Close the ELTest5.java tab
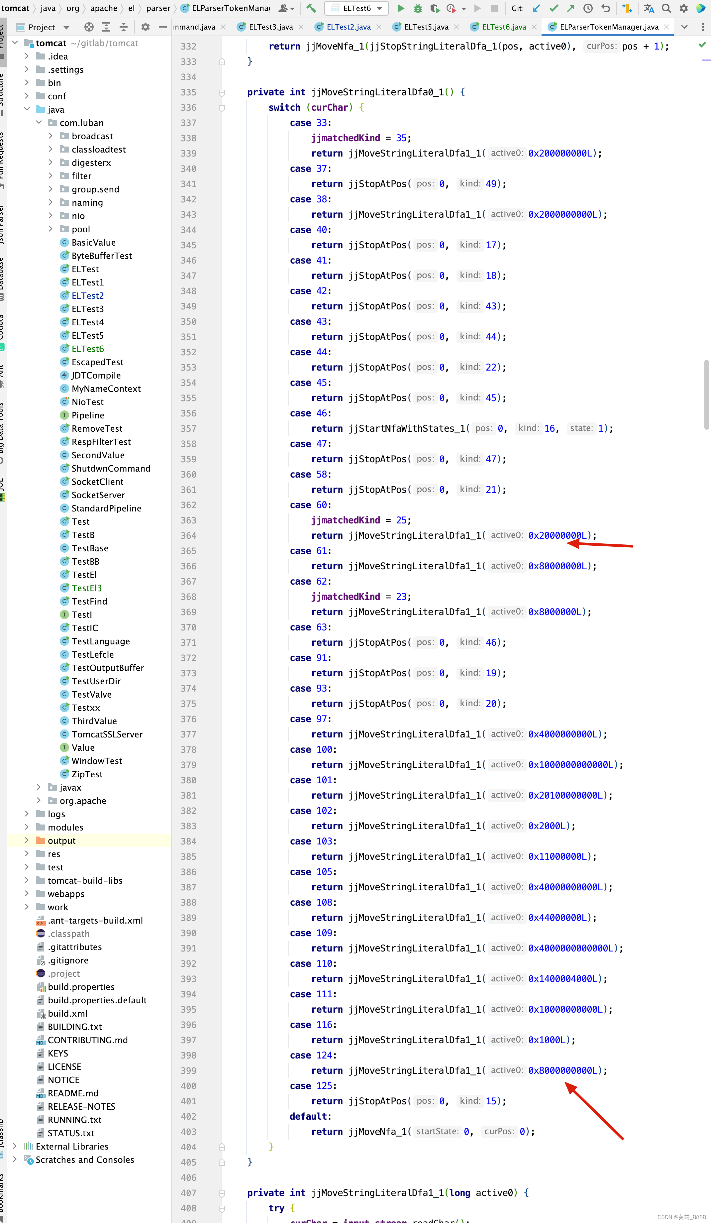This screenshot has height=1223, width=711. click(456, 27)
